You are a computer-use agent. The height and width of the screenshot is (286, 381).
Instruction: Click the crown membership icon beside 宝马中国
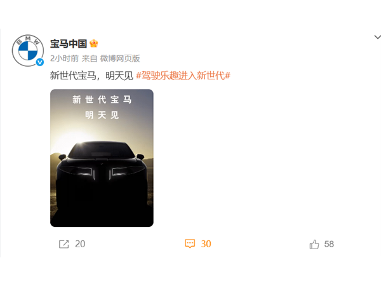(94, 43)
